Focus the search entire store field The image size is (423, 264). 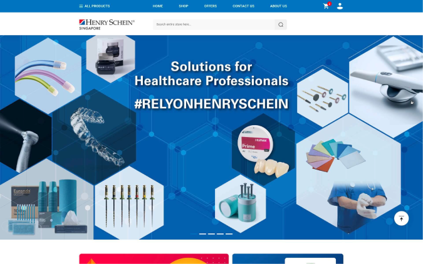coord(214,24)
